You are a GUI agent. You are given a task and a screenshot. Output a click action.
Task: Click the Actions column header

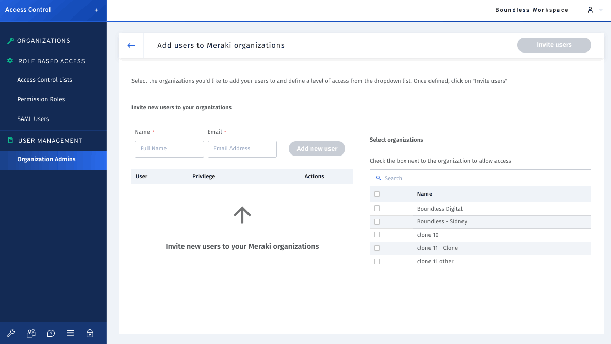click(314, 176)
